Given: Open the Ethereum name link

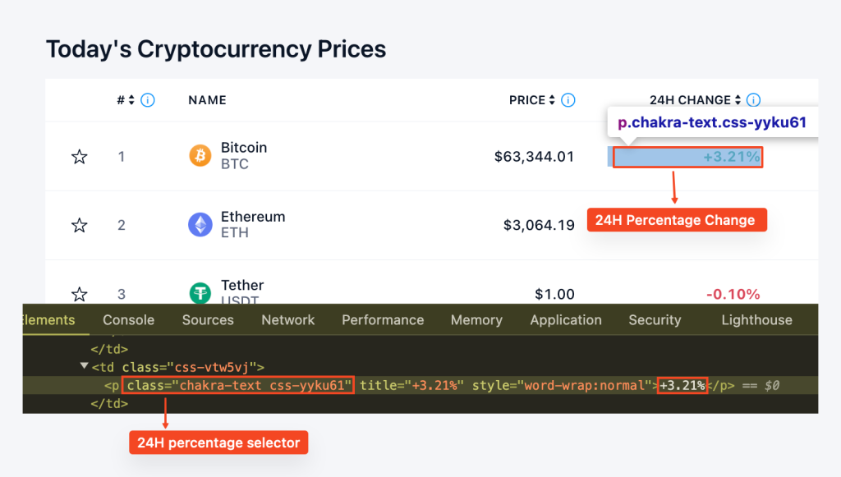Looking at the screenshot, I should (253, 217).
